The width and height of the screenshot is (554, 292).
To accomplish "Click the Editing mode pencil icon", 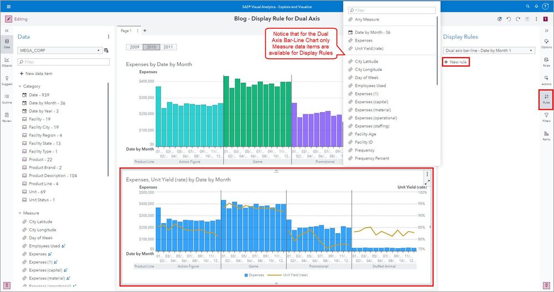I will (8, 19).
